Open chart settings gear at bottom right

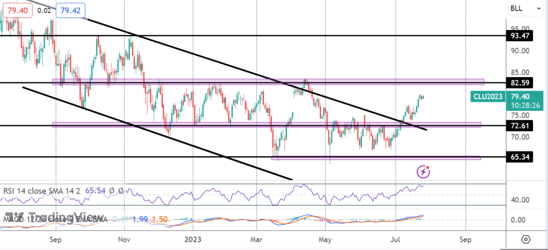tap(526, 239)
